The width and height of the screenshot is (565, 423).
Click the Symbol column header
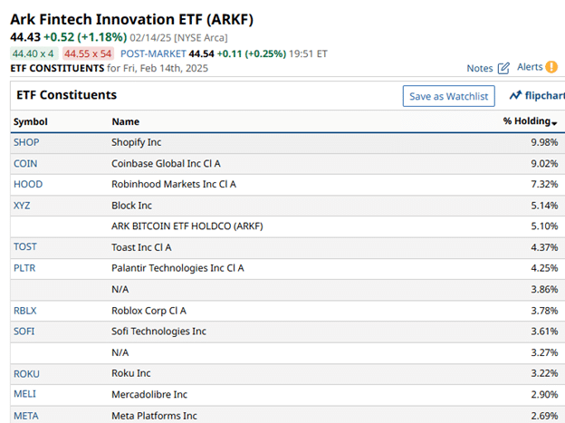click(31, 121)
